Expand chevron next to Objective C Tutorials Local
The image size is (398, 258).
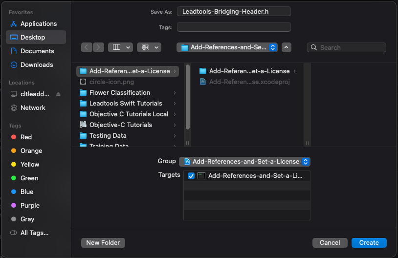[x=175, y=114]
